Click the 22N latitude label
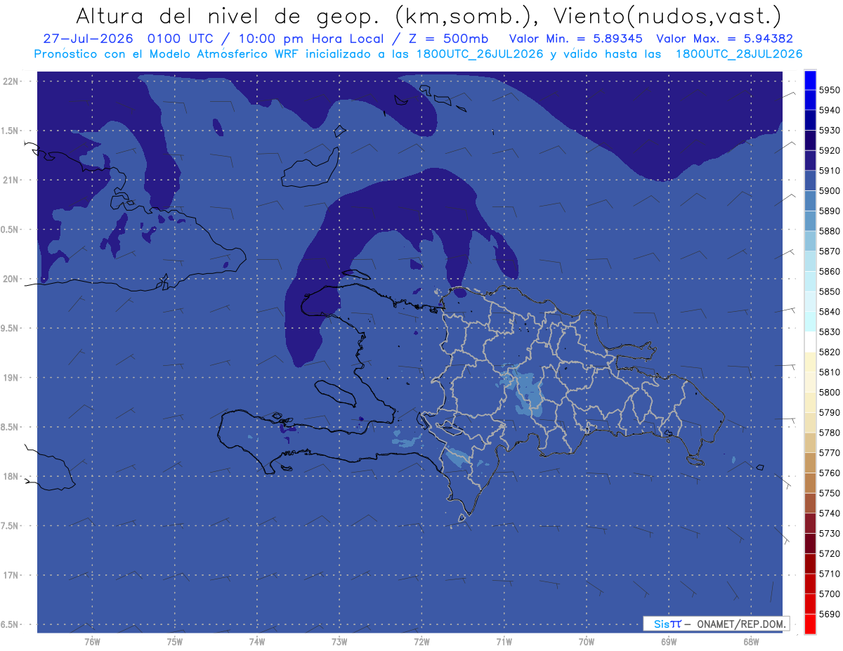The image size is (843, 651). click(x=11, y=81)
